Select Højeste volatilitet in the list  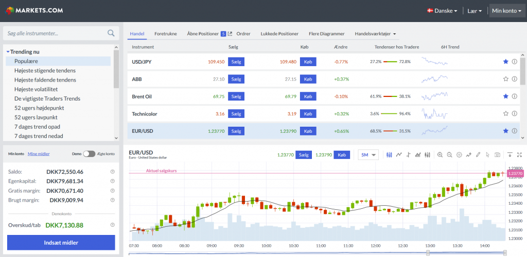36,89
